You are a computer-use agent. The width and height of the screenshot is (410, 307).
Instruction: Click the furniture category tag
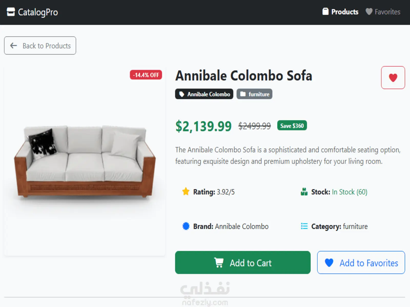pos(254,94)
